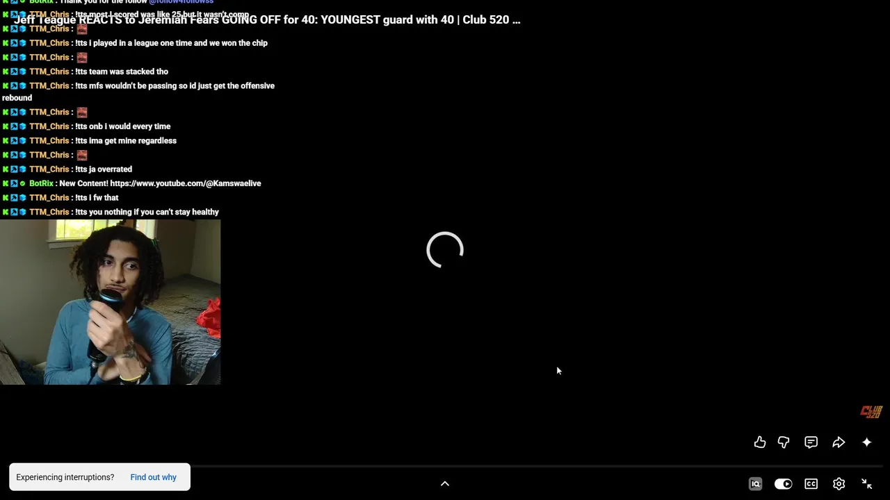Seek along the video progress bar
Image resolution: width=890 pixels, height=500 pixels.
coord(445,466)
